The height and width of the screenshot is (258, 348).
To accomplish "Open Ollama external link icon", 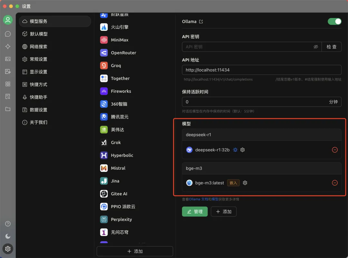I will tap(201, 22).
